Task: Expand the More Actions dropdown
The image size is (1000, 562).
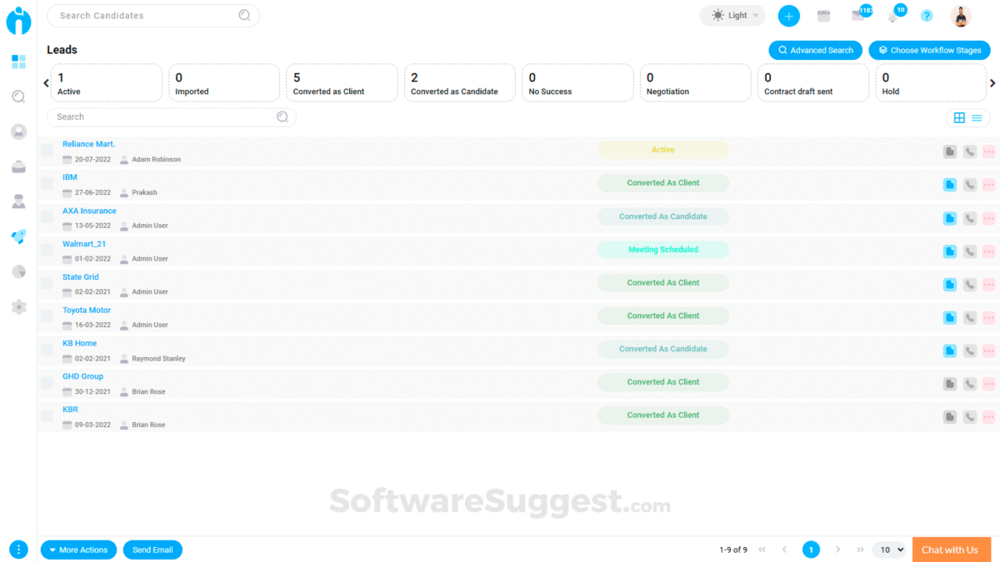Action: [x=78, y=550]
